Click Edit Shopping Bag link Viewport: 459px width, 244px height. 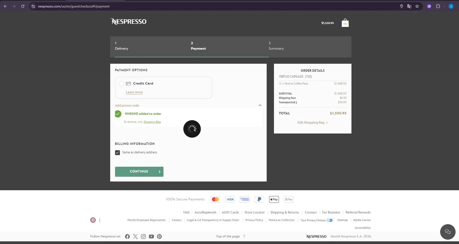point(312,122)
